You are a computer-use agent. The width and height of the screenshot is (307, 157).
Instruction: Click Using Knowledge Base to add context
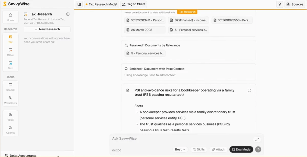click(x=150, y=75)
